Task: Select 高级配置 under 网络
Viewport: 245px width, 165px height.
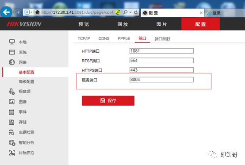Action: (27, 81)
